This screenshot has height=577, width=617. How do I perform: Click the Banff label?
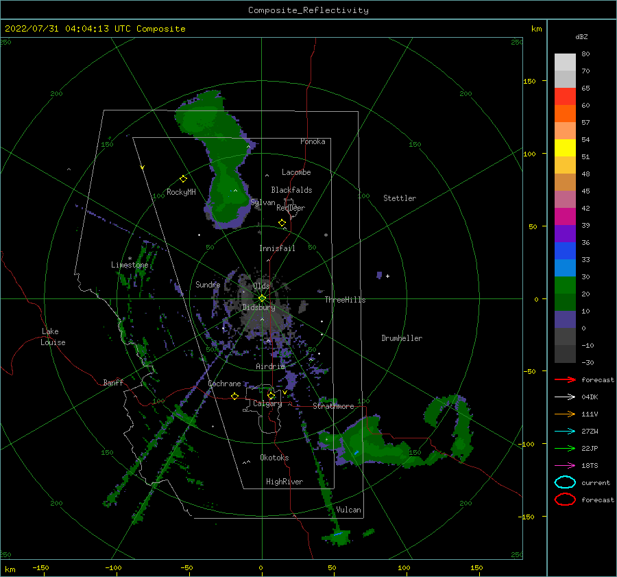point(113,382)
